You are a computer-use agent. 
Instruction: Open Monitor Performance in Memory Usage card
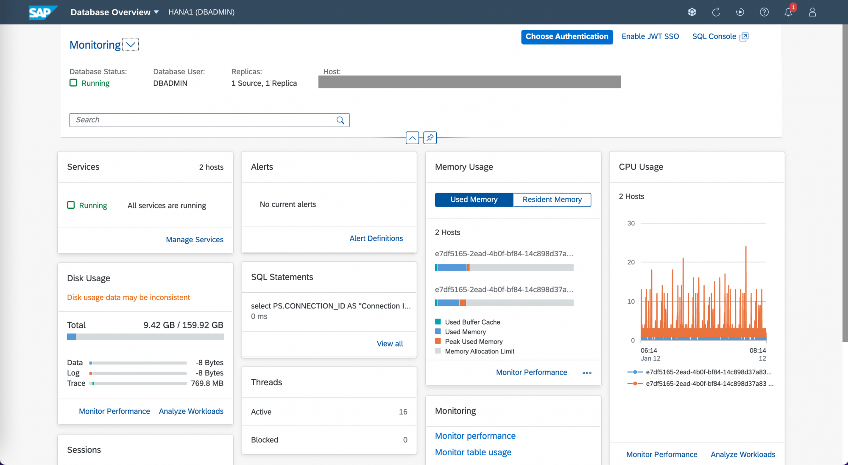[x=531, y=372]
